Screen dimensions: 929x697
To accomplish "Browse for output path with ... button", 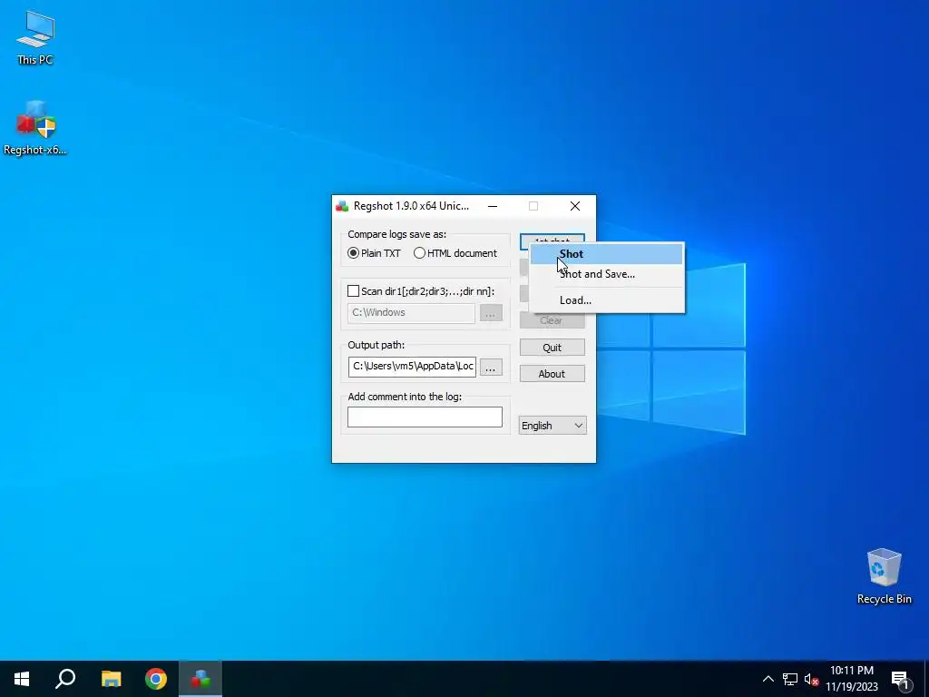I will (491, 368).
